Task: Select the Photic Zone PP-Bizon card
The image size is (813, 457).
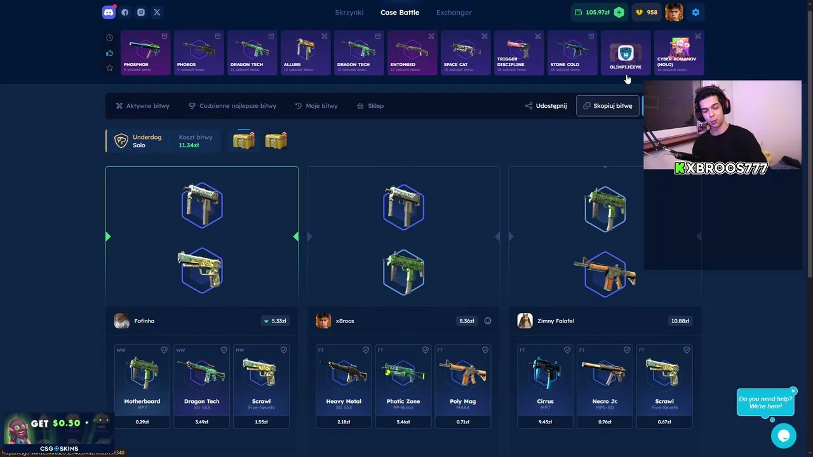Action: pyautogui.click(x=403, y=386)
